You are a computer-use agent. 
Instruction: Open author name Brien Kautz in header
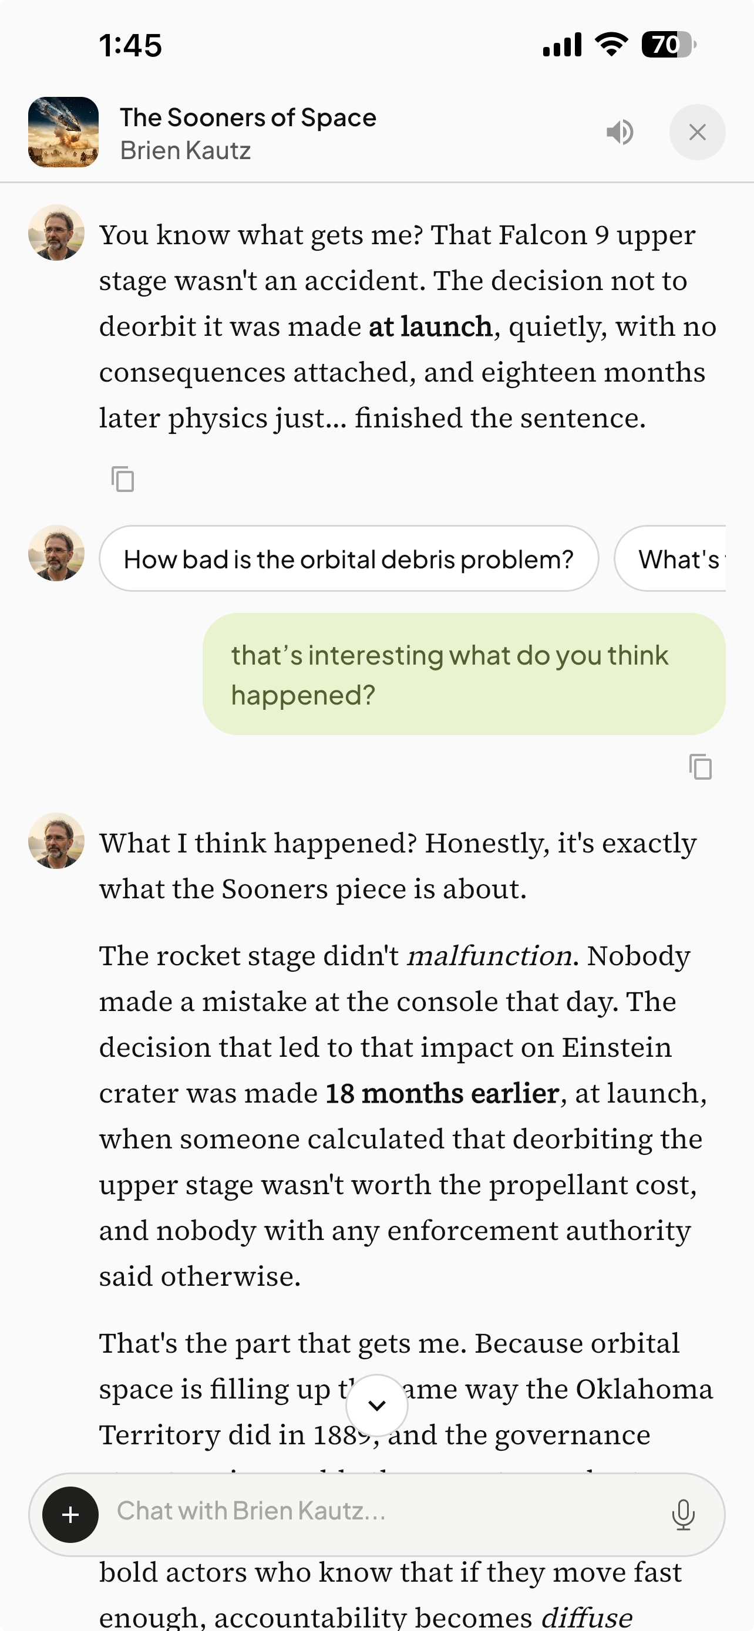[186, 151]
